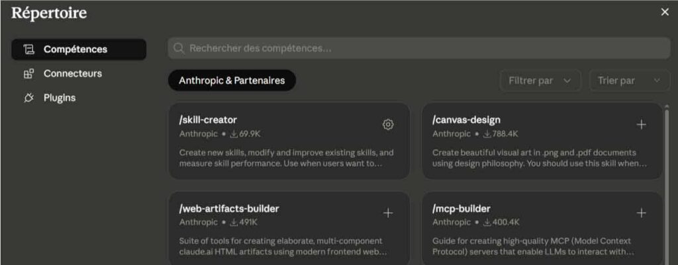Click the Compétences sidebar icon
The width and height of the screenshot is (678, 265).
point(28,50)
